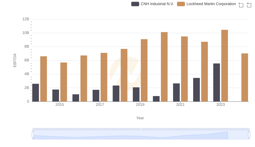The image size is (255, 147).
Task: Click the CNH Industrial bar for 2020
Action: 156,99
